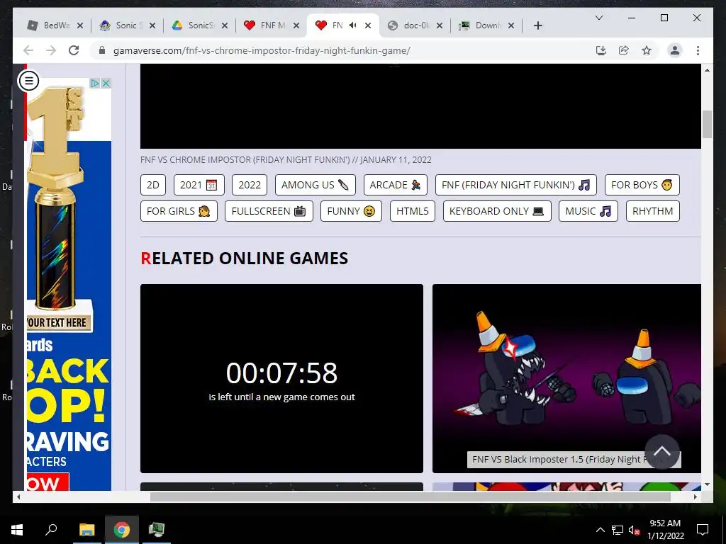This screenshot has width=726, height=544.
Task: Switch to the FNF M tab
Action: coord(272,25)
